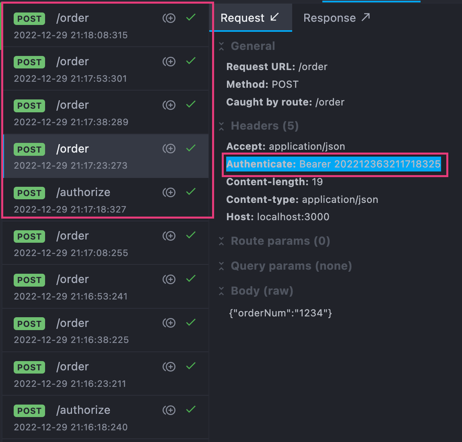Collapse the Headers (5) section

[222, 126]
